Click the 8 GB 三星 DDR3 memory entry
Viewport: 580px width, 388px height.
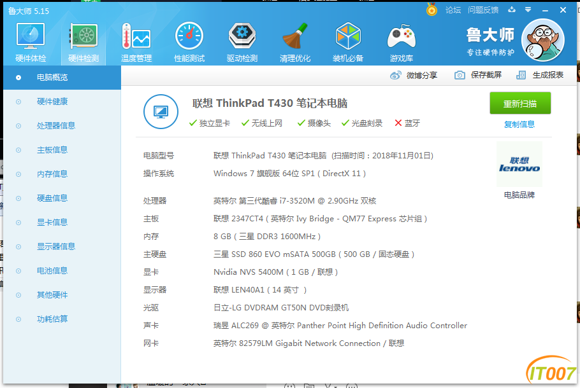tap(267, 236)
